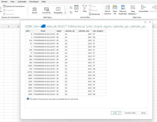Click the units cell showing 2684

(x=29, y=94)
